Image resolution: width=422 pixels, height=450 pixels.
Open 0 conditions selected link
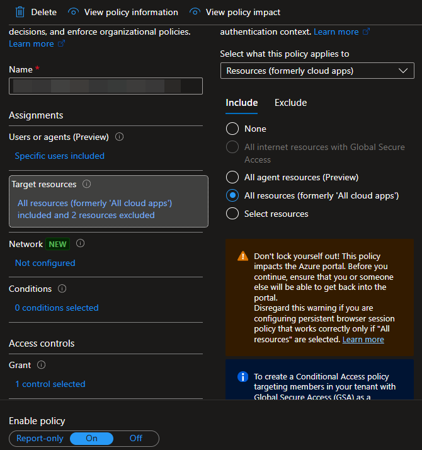[x=57, y=308]
